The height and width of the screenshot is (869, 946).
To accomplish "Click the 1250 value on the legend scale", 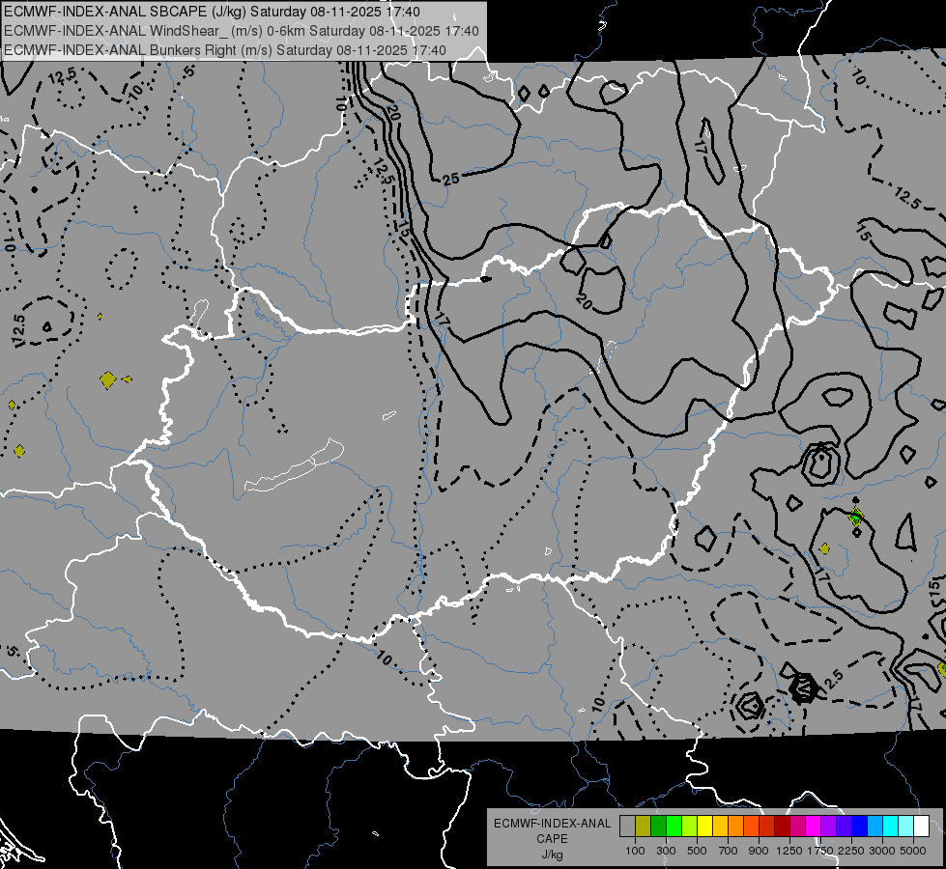I will [x=789, y=851].
